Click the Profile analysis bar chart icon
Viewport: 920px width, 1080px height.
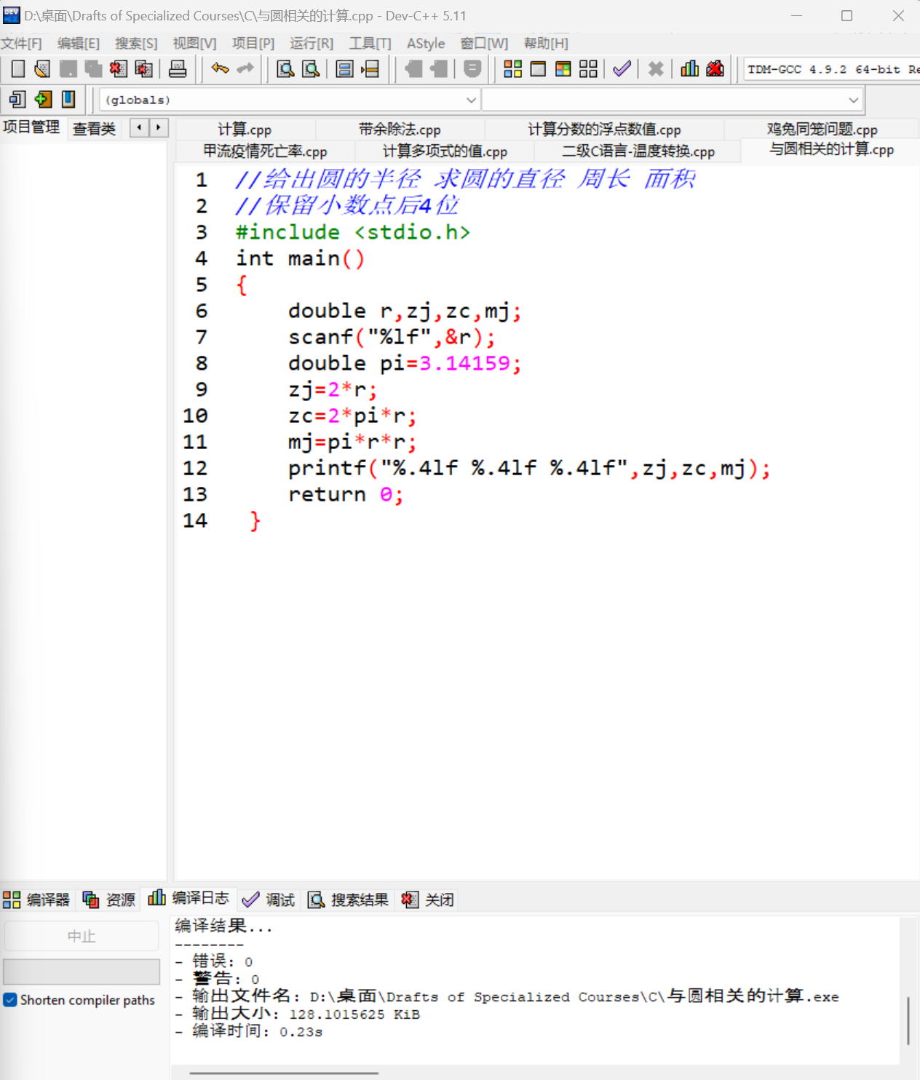[689, 69]
